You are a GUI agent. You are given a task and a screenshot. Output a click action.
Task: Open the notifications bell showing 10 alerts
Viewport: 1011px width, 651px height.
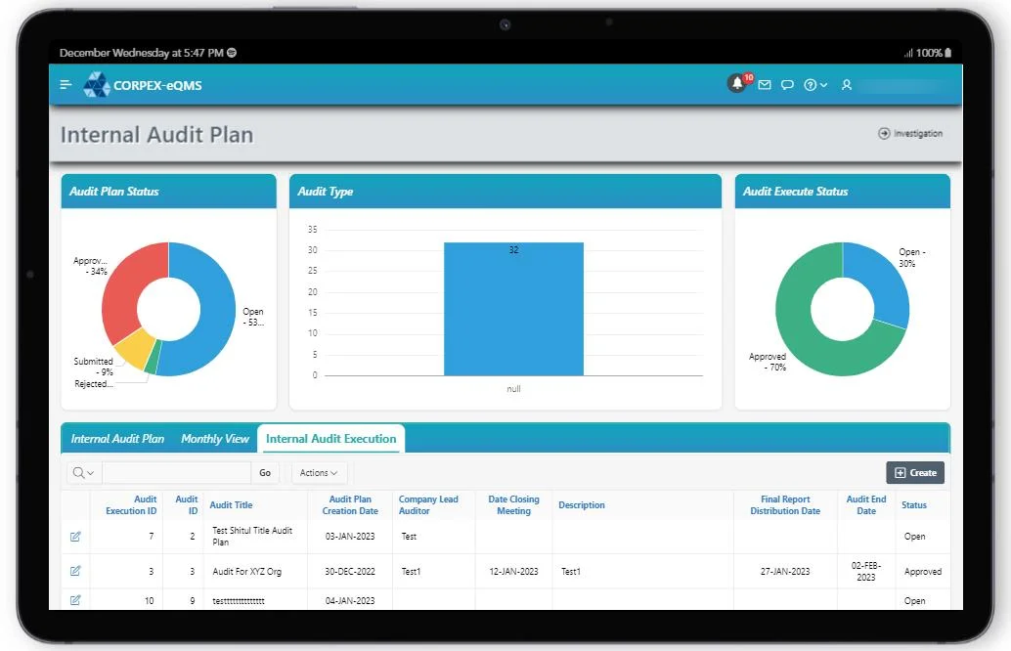[738, 85]
